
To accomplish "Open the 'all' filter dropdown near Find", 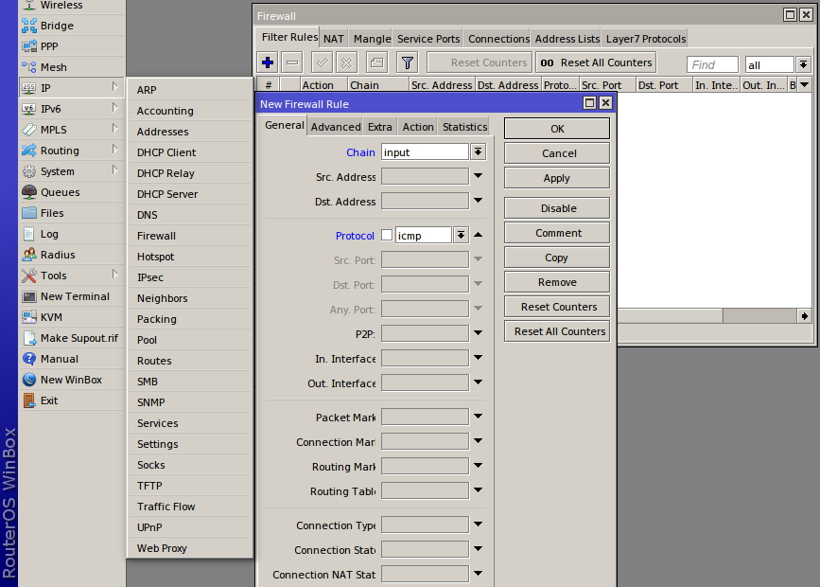I will [x=804, y=63].
